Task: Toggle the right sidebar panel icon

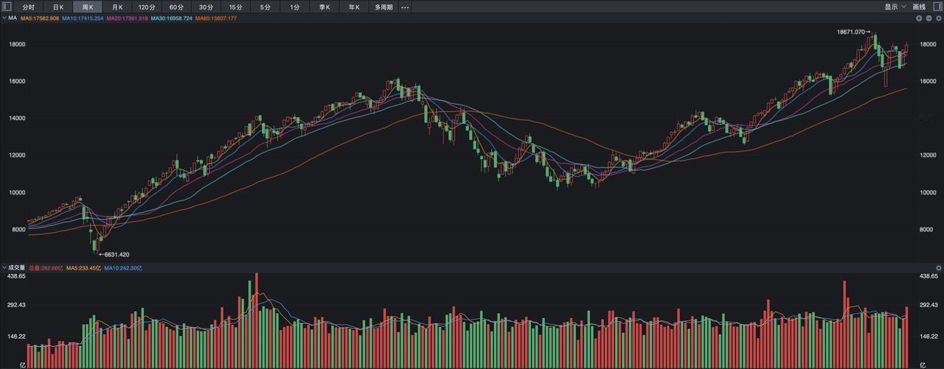Action: tap(937, 7)
